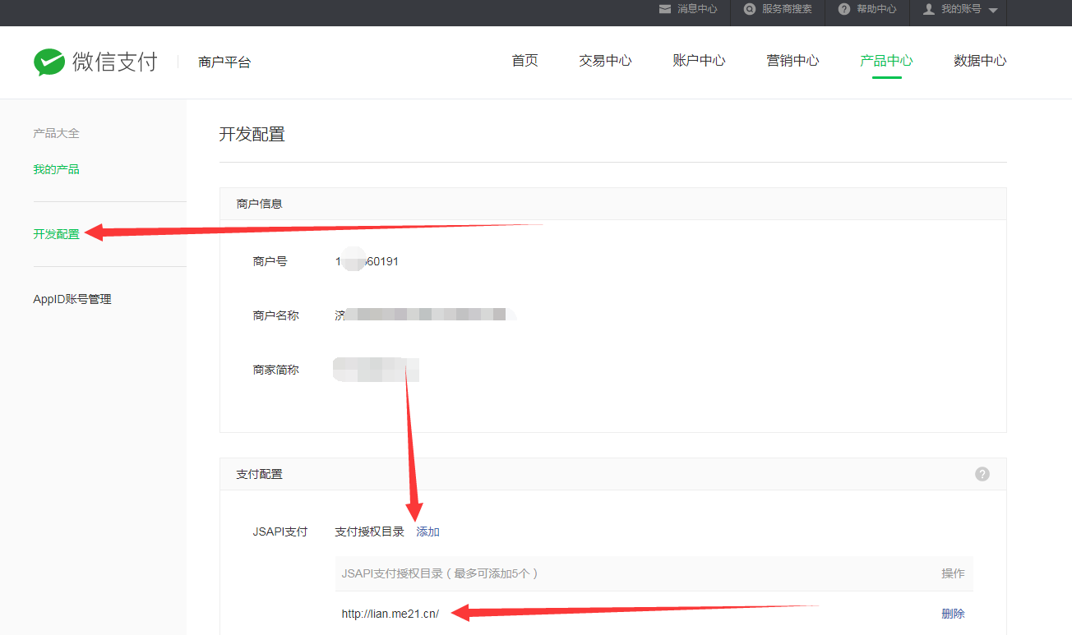Click the service provider search magnifier icon
Viewport: 1072px width, 635px height.
pyautogui.click(x=750, y=9)
